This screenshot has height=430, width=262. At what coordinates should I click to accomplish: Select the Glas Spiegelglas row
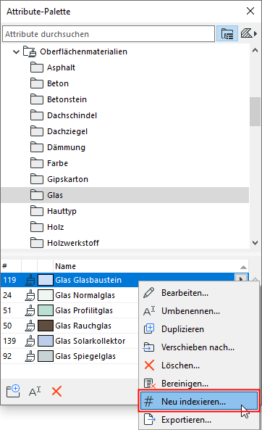tap(69, 356)
